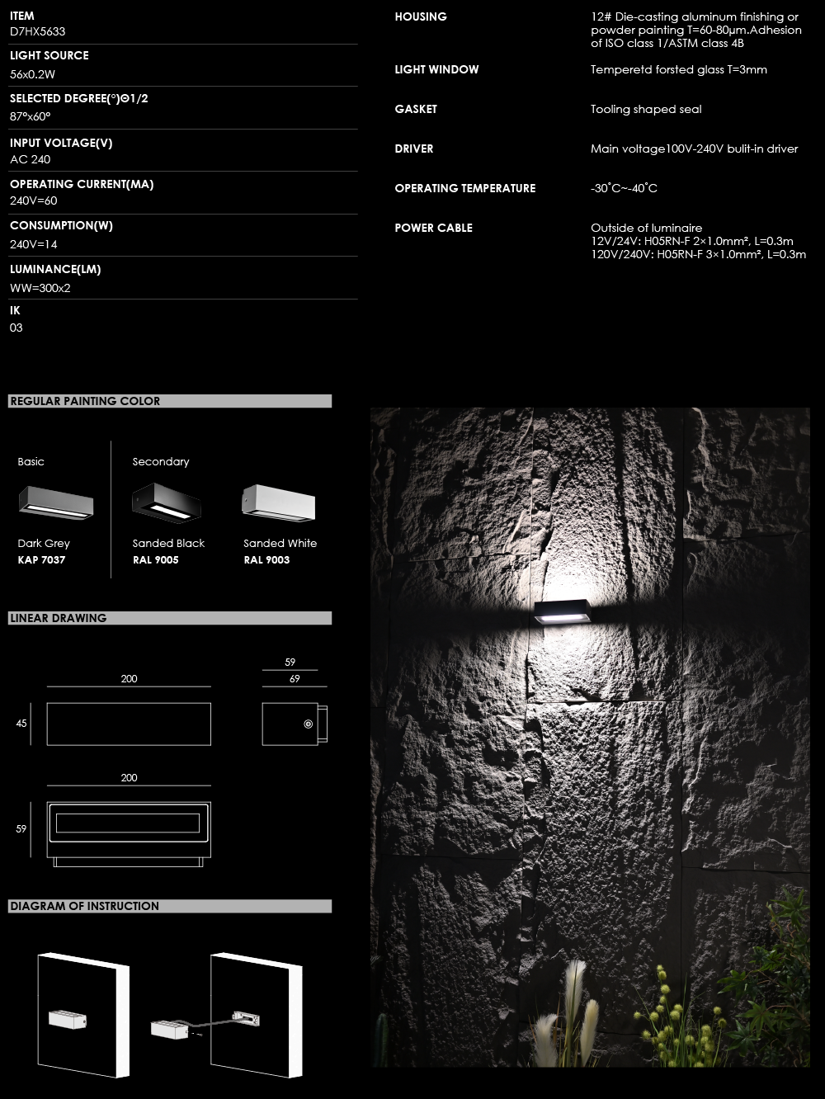825x1099 pixels.
Task: Click the POWER CABLE label
Action: 434,228
